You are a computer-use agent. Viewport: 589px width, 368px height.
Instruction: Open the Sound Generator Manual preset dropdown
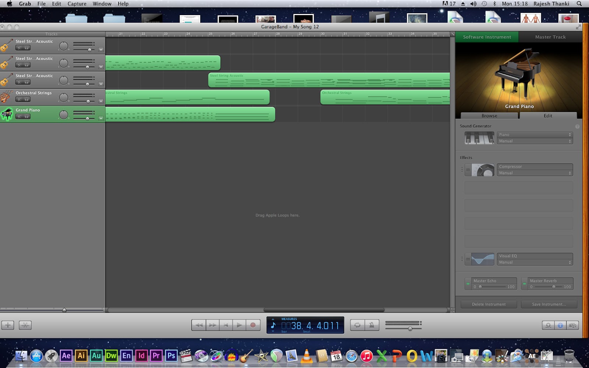pyautogui.click(x=535, y=141)
